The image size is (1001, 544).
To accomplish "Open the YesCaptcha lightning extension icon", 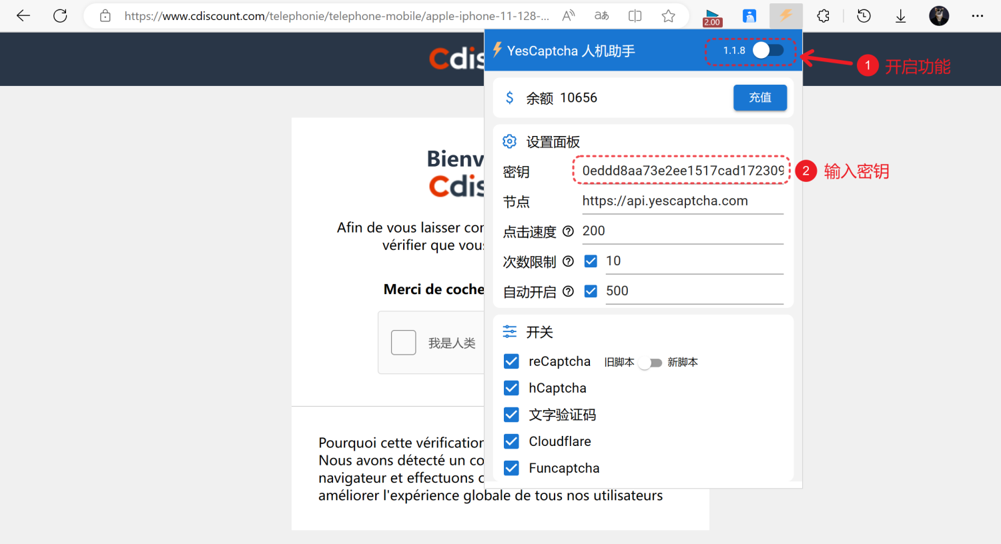I will pos(785,16).
